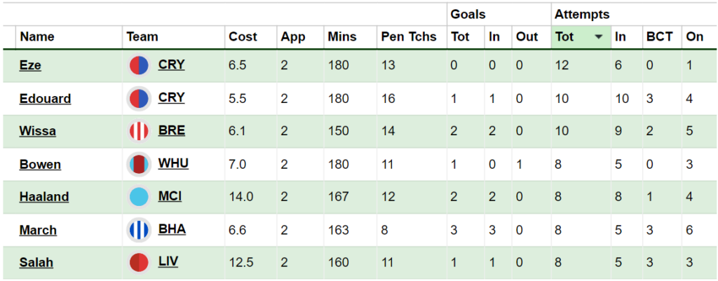Sort by the Name column header
The image size is (718, 281).
pyautogui.click(x=37, y=37)
